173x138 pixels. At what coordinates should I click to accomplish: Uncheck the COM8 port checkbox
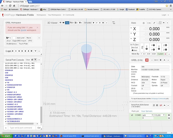(132, 115)
